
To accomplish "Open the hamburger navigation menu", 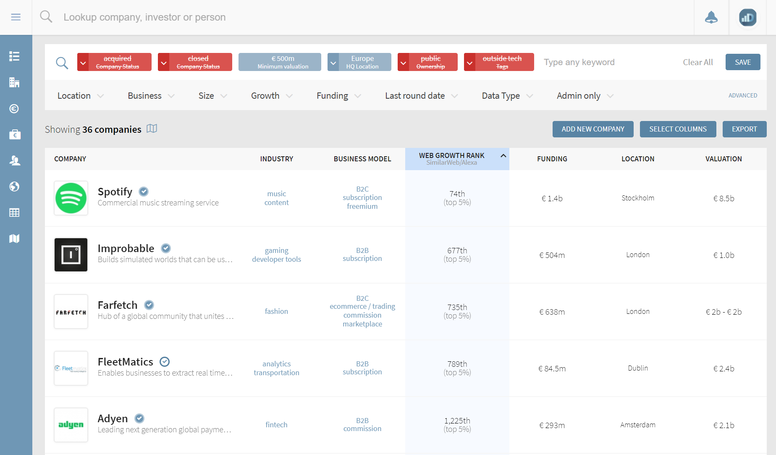I will pyautogui.click(x=16, y=17).
